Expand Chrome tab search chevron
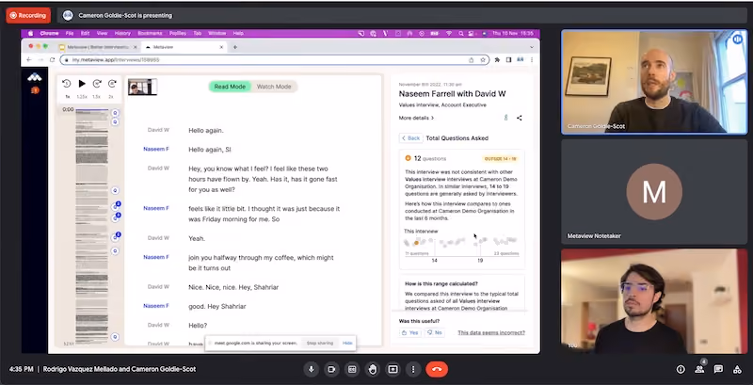 pyautogui.click(x=532, y=47)
